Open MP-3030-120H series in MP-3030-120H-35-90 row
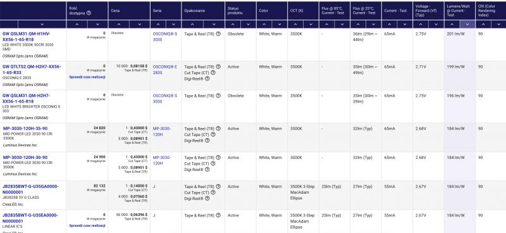The height and width of the screenshot is (233, 506). pyautogui.click(x=162, y=132)
